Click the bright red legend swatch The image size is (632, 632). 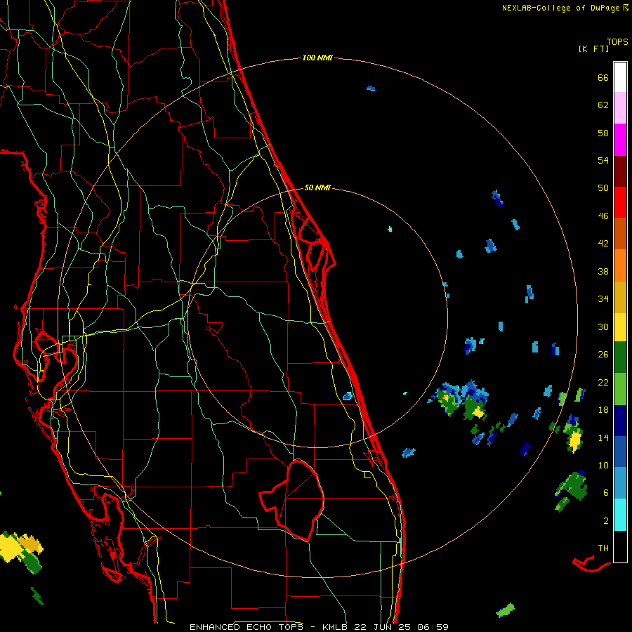tap(620, 202)
